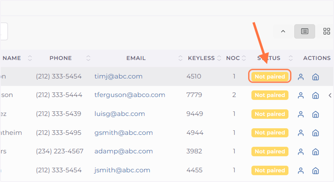
Task: Click Not paired badge for jsmith@abc.com
Action: [270, 170]
